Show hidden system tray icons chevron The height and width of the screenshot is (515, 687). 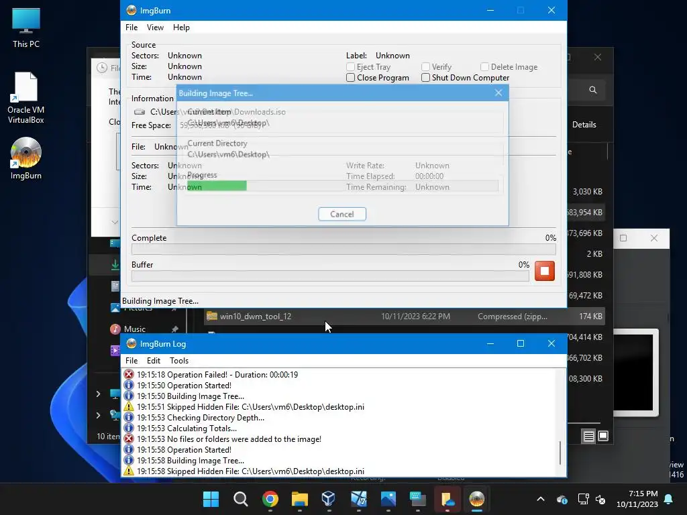(541, 499)
